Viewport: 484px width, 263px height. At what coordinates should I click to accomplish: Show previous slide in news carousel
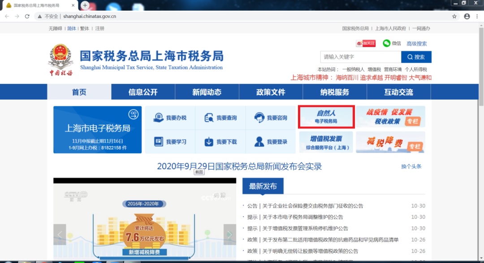[60, 234]
